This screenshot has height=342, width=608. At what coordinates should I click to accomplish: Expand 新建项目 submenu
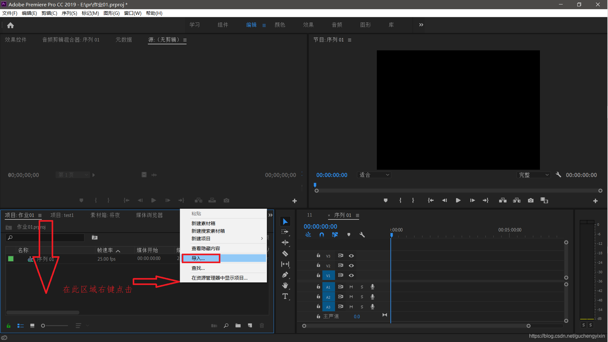tap(224, 238)
